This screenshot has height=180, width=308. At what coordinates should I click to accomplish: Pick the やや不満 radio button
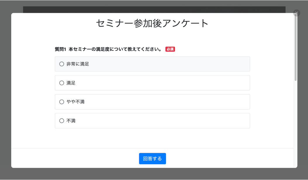tap(62, 102)
